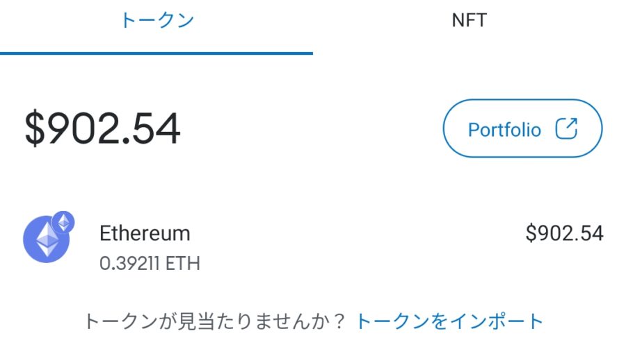
Task: Tap the question mark before the import link
Action: (338, 321)
